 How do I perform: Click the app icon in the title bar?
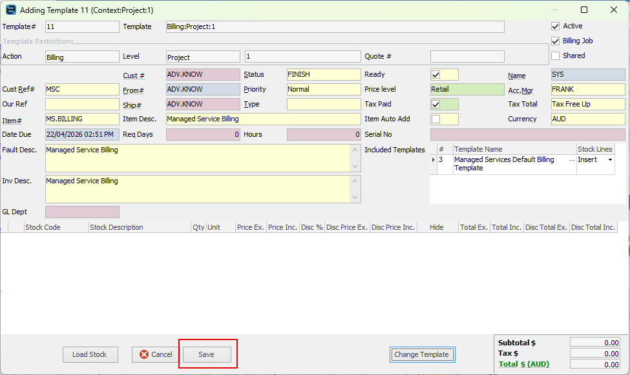11,10
